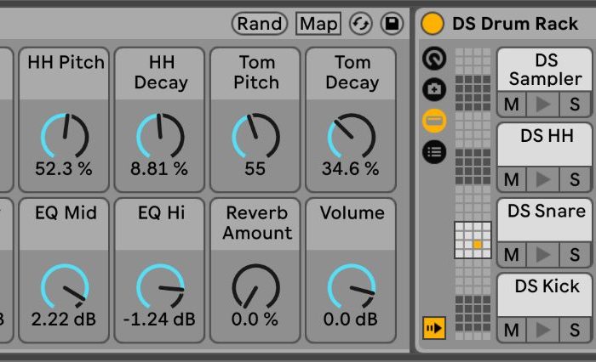This screenshot has width=596, height=362.
Task: Select the DS Snare drum pad
Action: click(x=545, y=220)
